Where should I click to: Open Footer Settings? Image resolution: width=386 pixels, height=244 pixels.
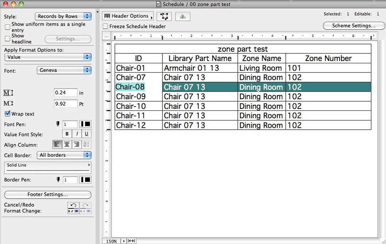48,195
